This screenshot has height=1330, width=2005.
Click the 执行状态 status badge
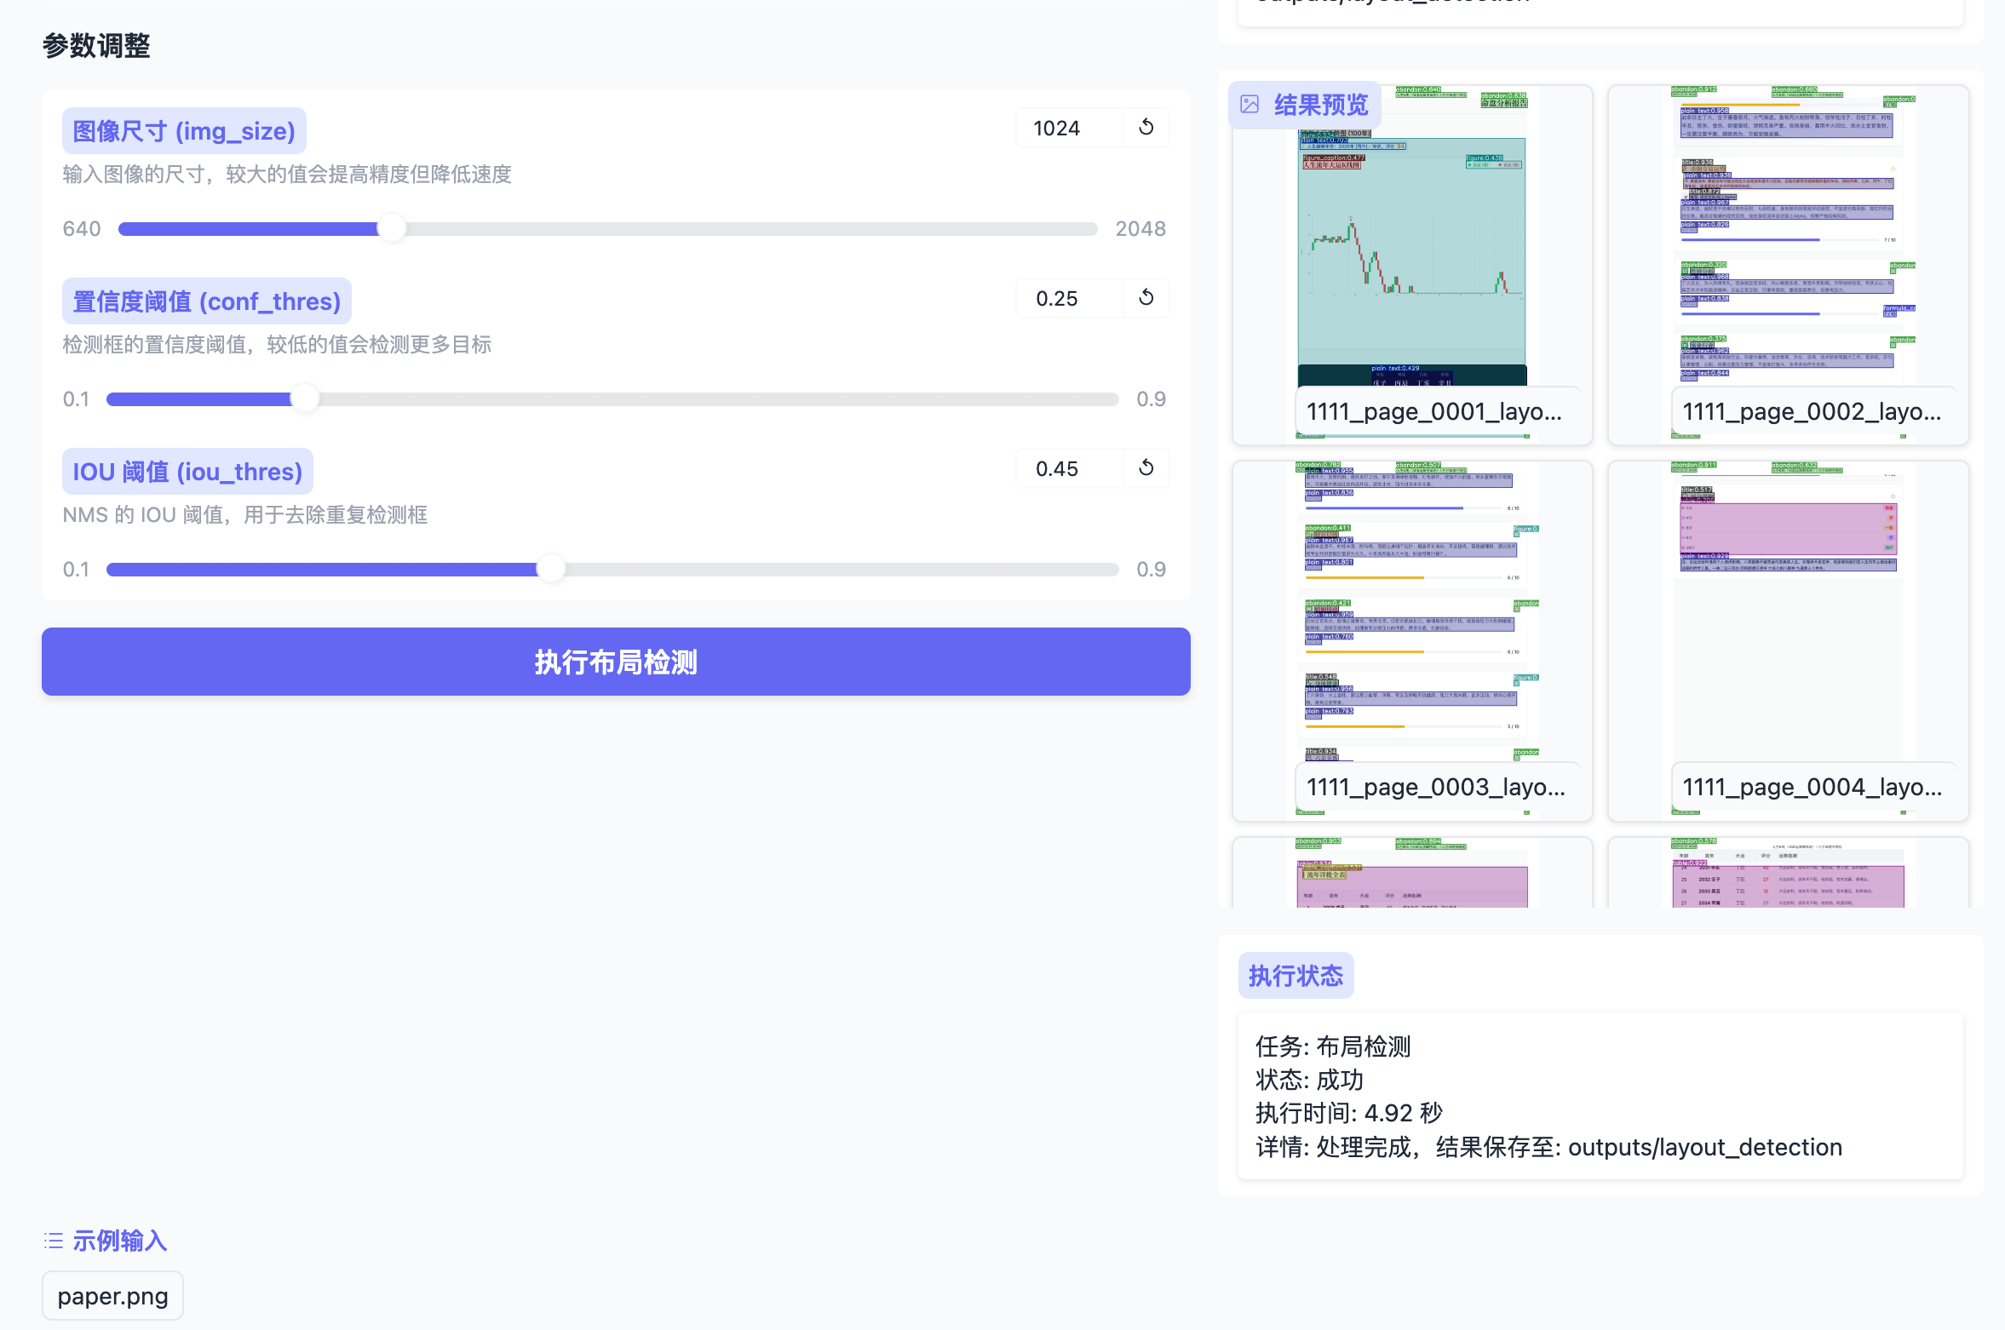[1295, 975]
